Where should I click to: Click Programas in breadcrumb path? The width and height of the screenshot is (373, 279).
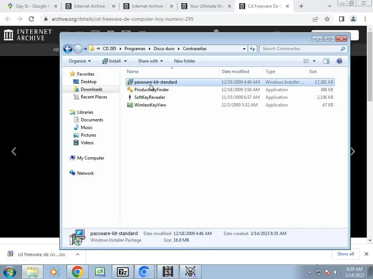tap(135, 49)
